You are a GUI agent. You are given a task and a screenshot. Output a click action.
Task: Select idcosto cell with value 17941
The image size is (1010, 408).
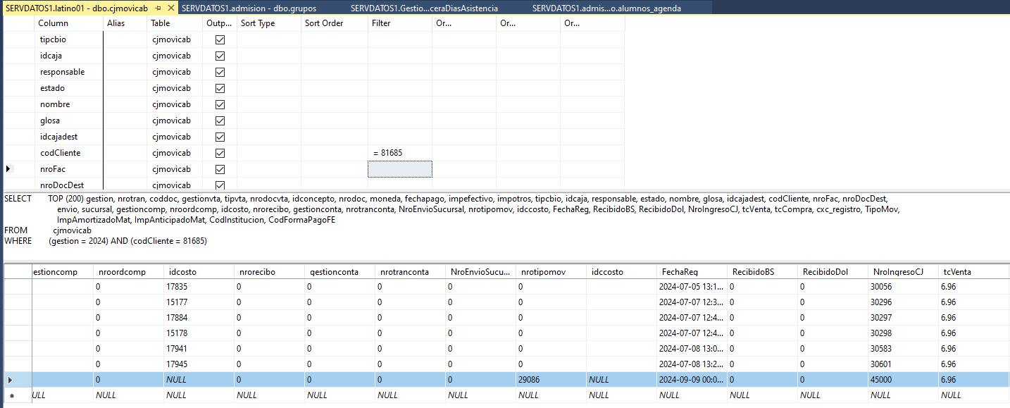point(199,349)
